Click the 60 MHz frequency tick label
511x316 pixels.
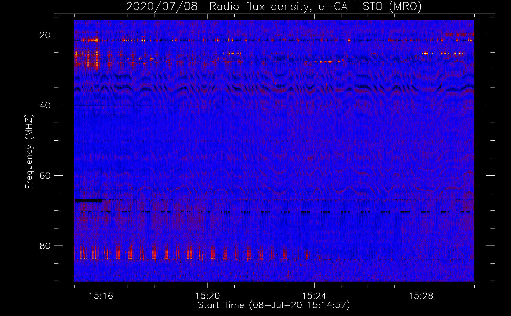click(45, 175)
